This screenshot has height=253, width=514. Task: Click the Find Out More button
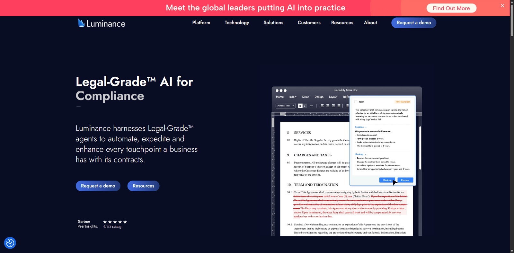coord(451,8)
